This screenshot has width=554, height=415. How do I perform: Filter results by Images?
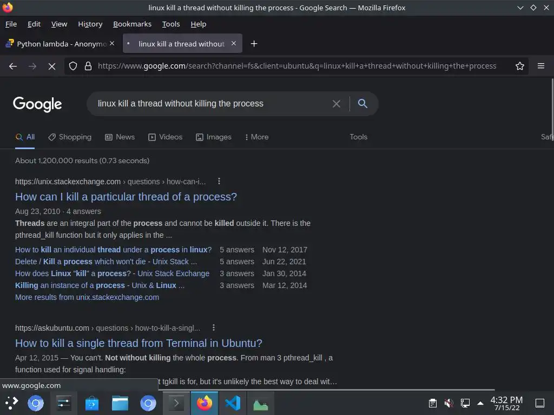pos(213,137)
